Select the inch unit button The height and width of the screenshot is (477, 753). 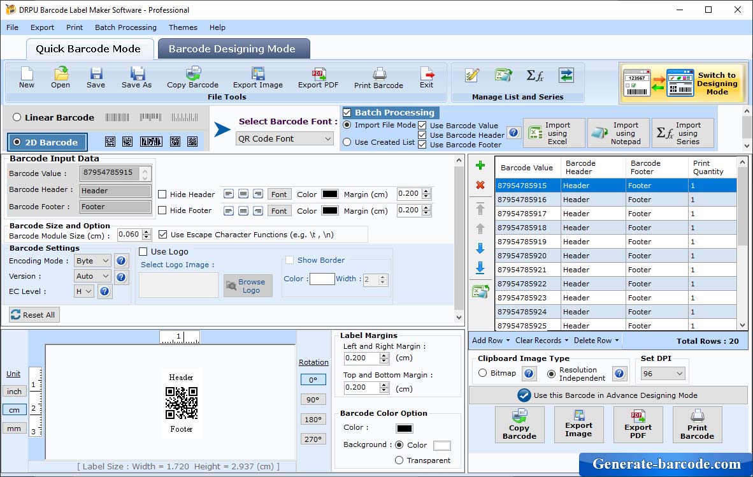click(x=15, y=392)
